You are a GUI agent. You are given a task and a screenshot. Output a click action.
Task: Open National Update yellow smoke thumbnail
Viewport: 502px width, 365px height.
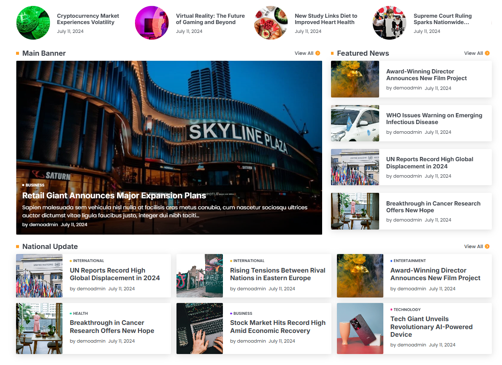(x=360, y=276)
